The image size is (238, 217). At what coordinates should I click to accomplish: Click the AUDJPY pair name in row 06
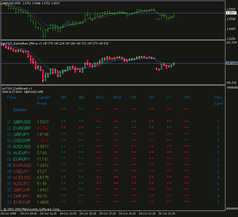pyautogui.click(x=22, y=153)
